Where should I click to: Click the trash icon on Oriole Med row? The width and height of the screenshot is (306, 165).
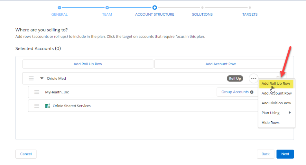tap(278, 77)
